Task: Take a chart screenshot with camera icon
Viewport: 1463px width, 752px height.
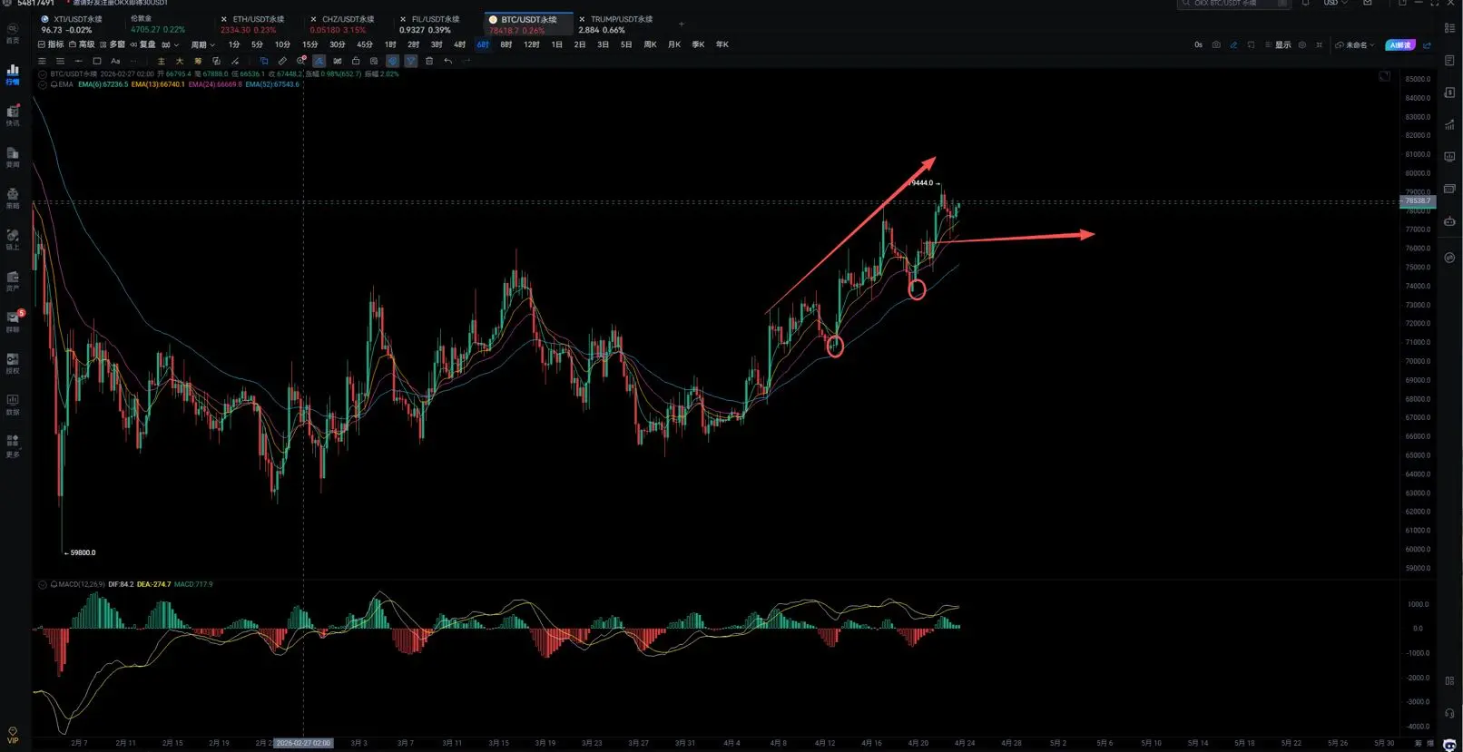Action: (x=1216, y=44)
